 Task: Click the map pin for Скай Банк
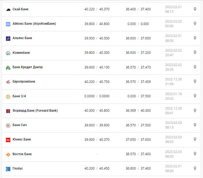195,9
